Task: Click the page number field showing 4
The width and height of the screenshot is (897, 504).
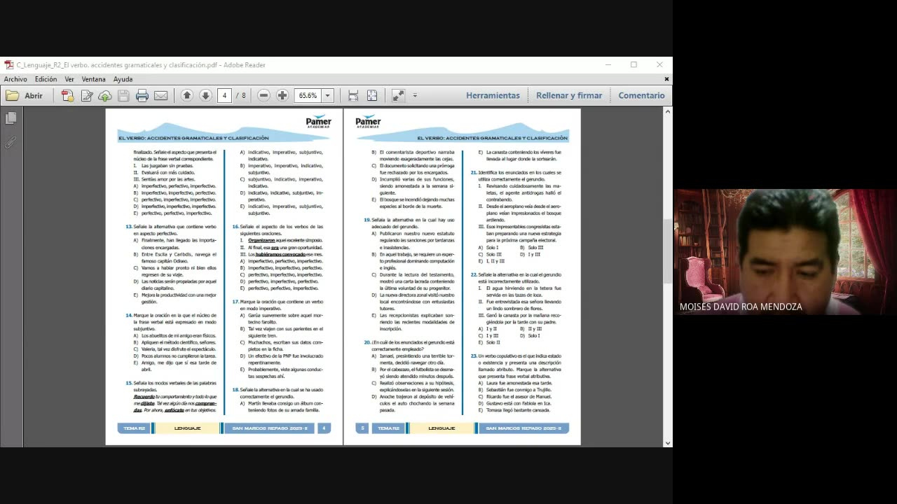Action: 224,96
